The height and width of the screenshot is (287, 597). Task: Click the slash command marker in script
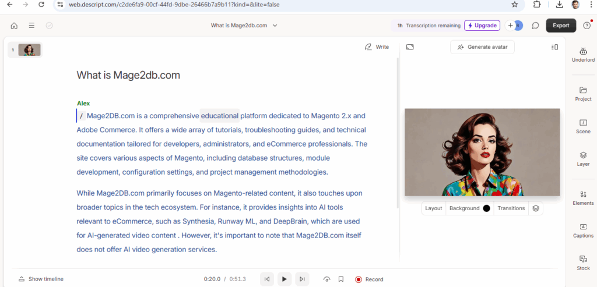point(81,116)
